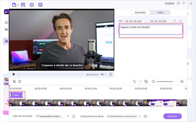Click the 00:00:10:00 timeline ruler mark
This screenshot has width=196, height=122.
point(66,89)
